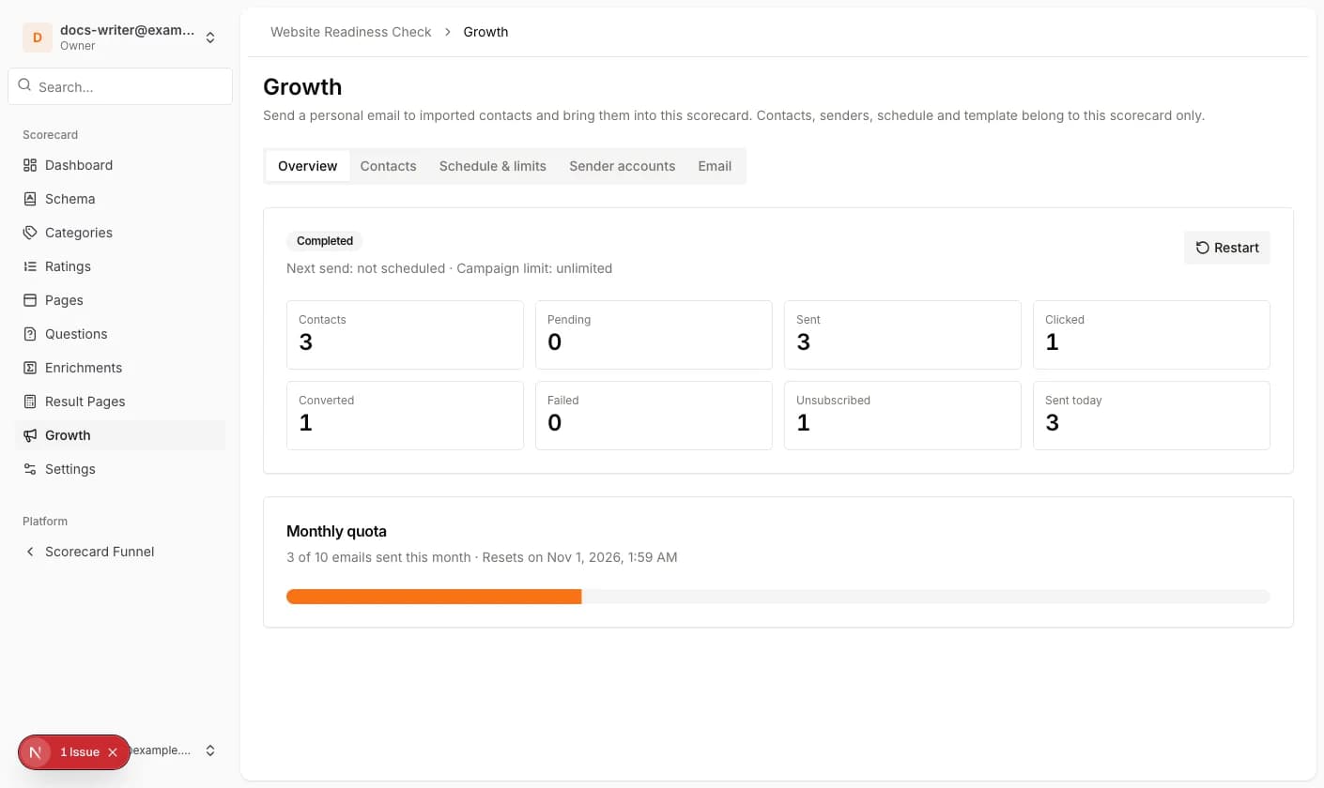Click the search magnifier icon

pyautogui.click(x=24, y=85)
